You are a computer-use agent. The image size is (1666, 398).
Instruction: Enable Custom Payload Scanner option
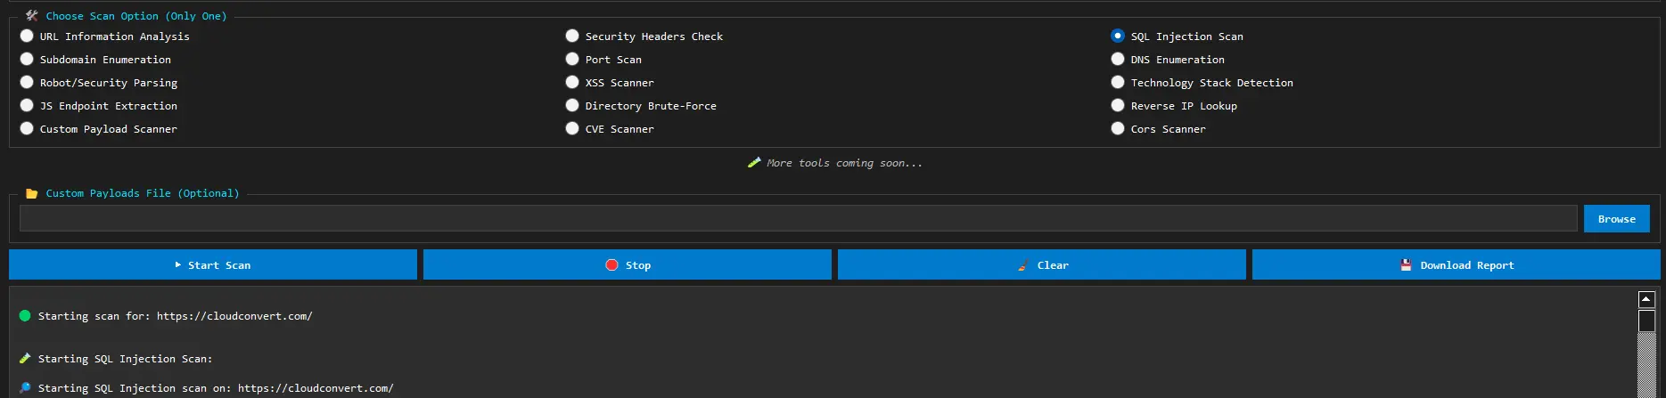[27, 129]
